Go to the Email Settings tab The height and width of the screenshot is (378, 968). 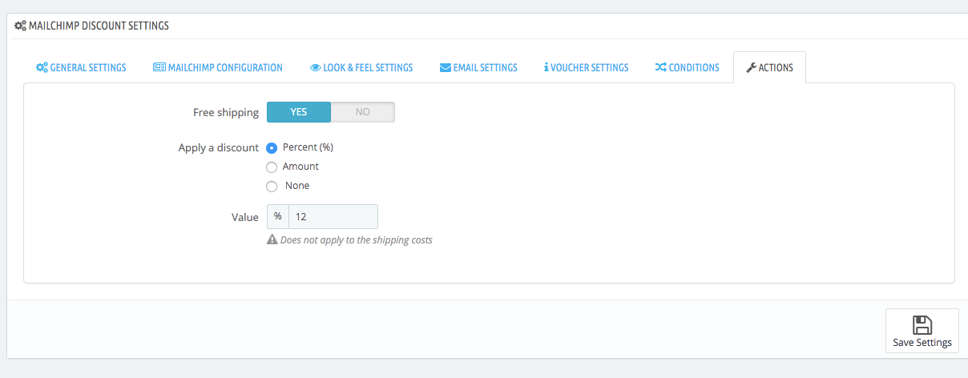pyautogui.click(x=478, y=67)
